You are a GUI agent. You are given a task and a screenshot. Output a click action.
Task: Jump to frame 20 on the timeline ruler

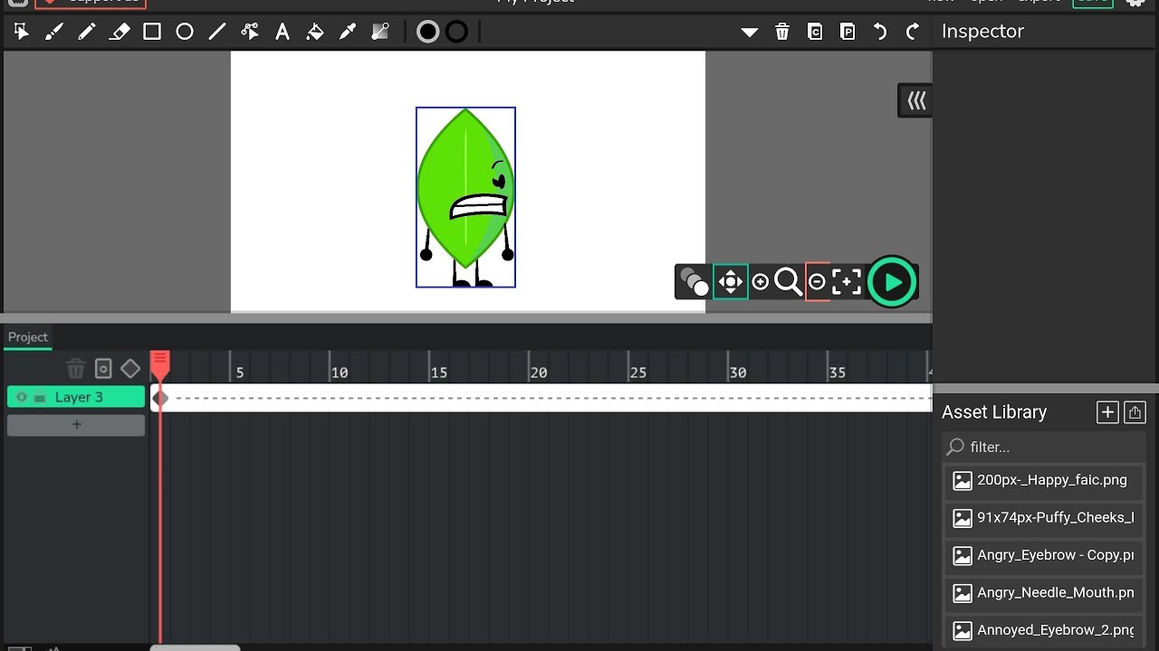[538, 372]
